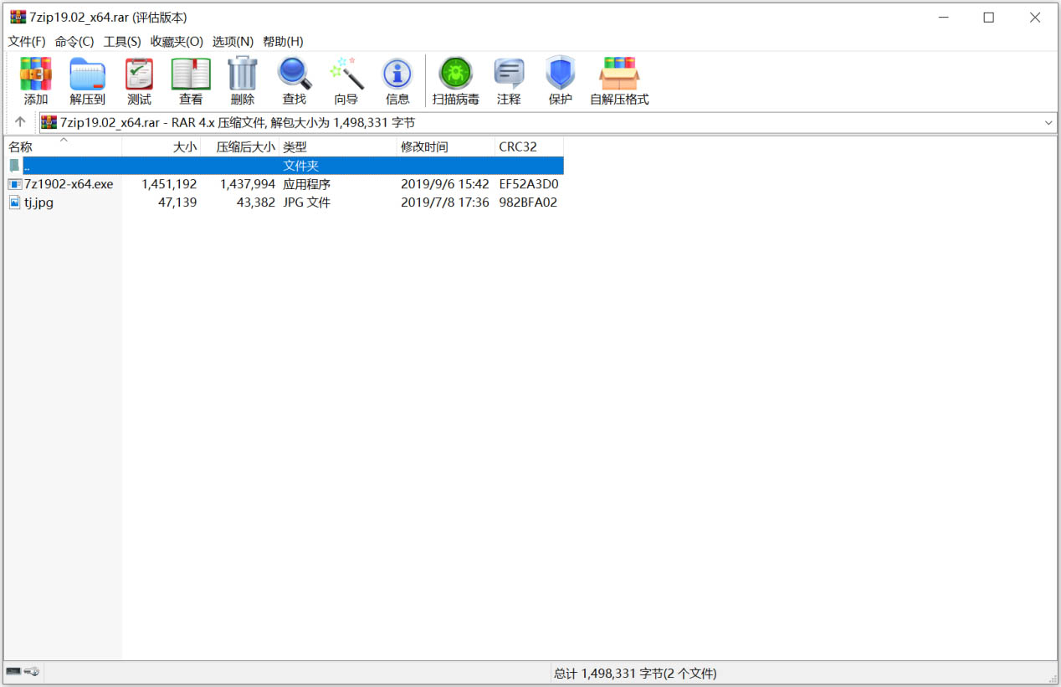This screenshot has width=1061, height=687.
Task: Expand the address bar dropdown arrow
Action: click(x=1048, y=123)
